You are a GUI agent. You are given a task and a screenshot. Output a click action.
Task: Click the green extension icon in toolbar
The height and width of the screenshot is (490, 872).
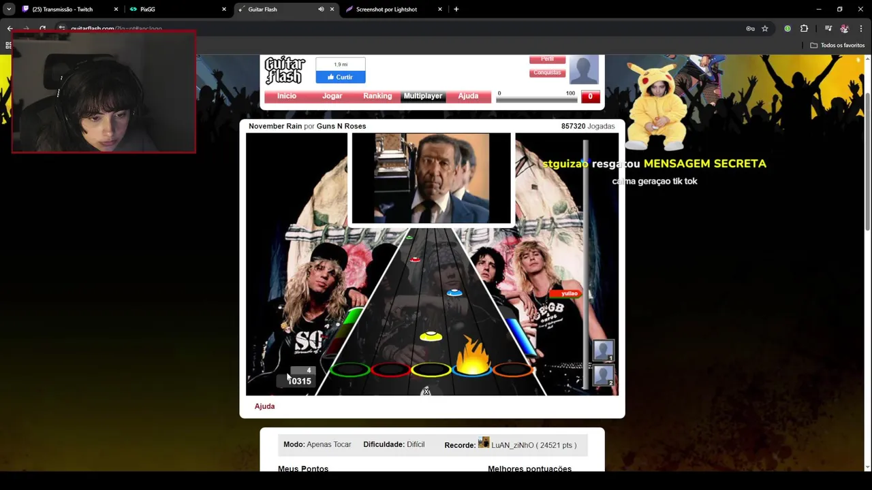coord(788,29)
